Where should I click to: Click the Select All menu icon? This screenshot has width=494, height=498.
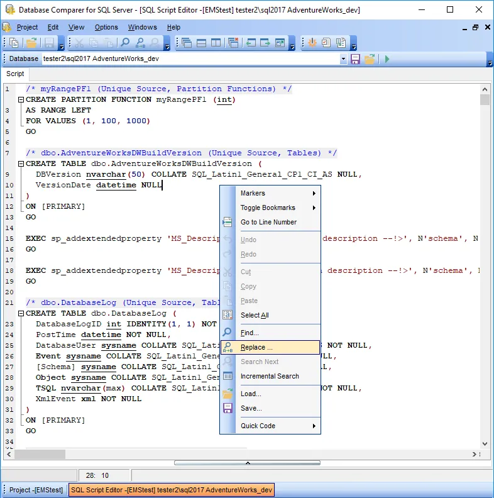pyautogui.click(x=228, y=315)
